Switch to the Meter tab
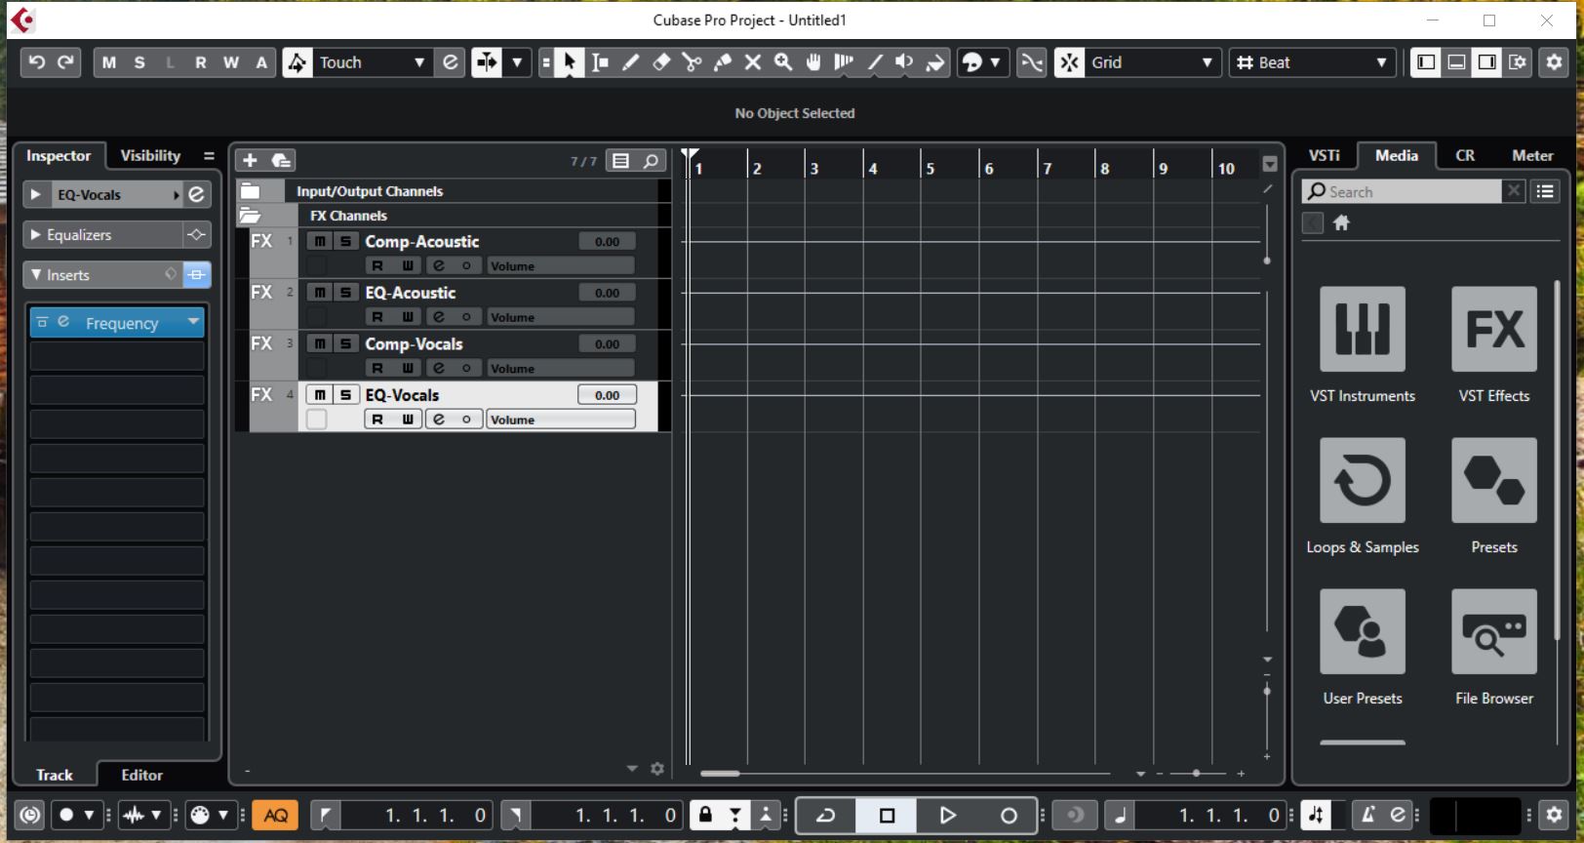The width and height of the screenshot is (1584, 843). pos(1532,155)
